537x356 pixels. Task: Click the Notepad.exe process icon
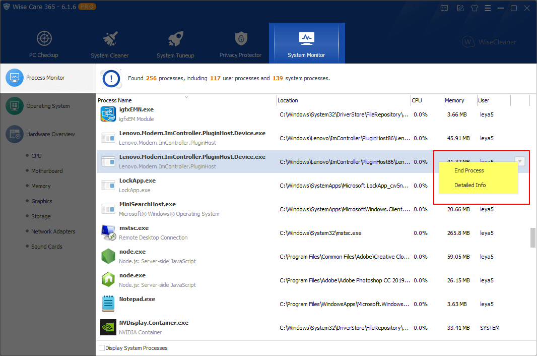[108, 304]
